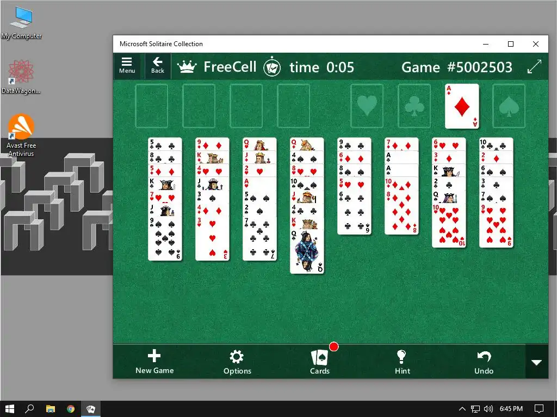The image size is (557, 417).
Task: Select the 9 of spades bottom card
Action: click(165, 238)
